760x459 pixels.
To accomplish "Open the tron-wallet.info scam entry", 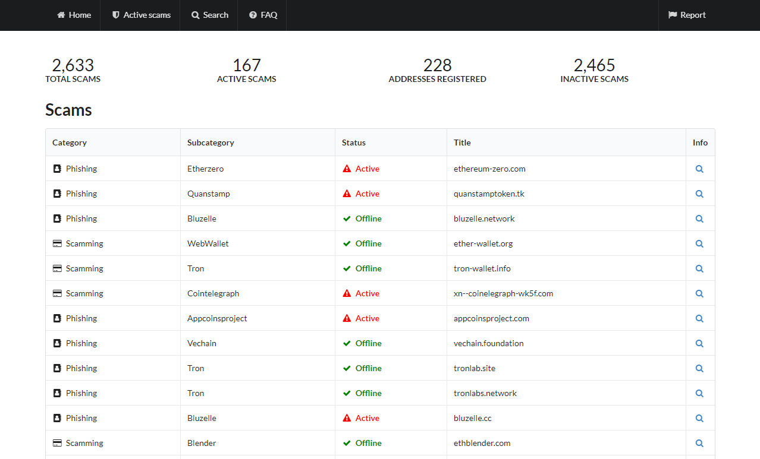I will [x=481, y=268].
